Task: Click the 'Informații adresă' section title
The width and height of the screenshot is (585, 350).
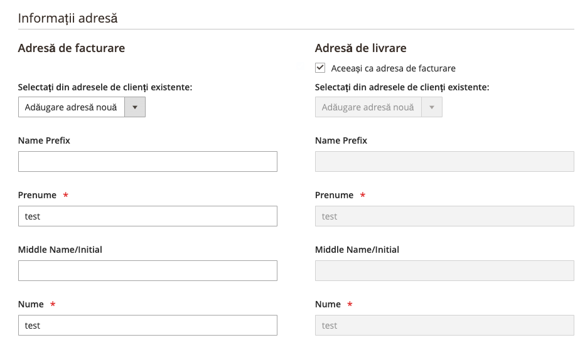Action: pos(68,18)
